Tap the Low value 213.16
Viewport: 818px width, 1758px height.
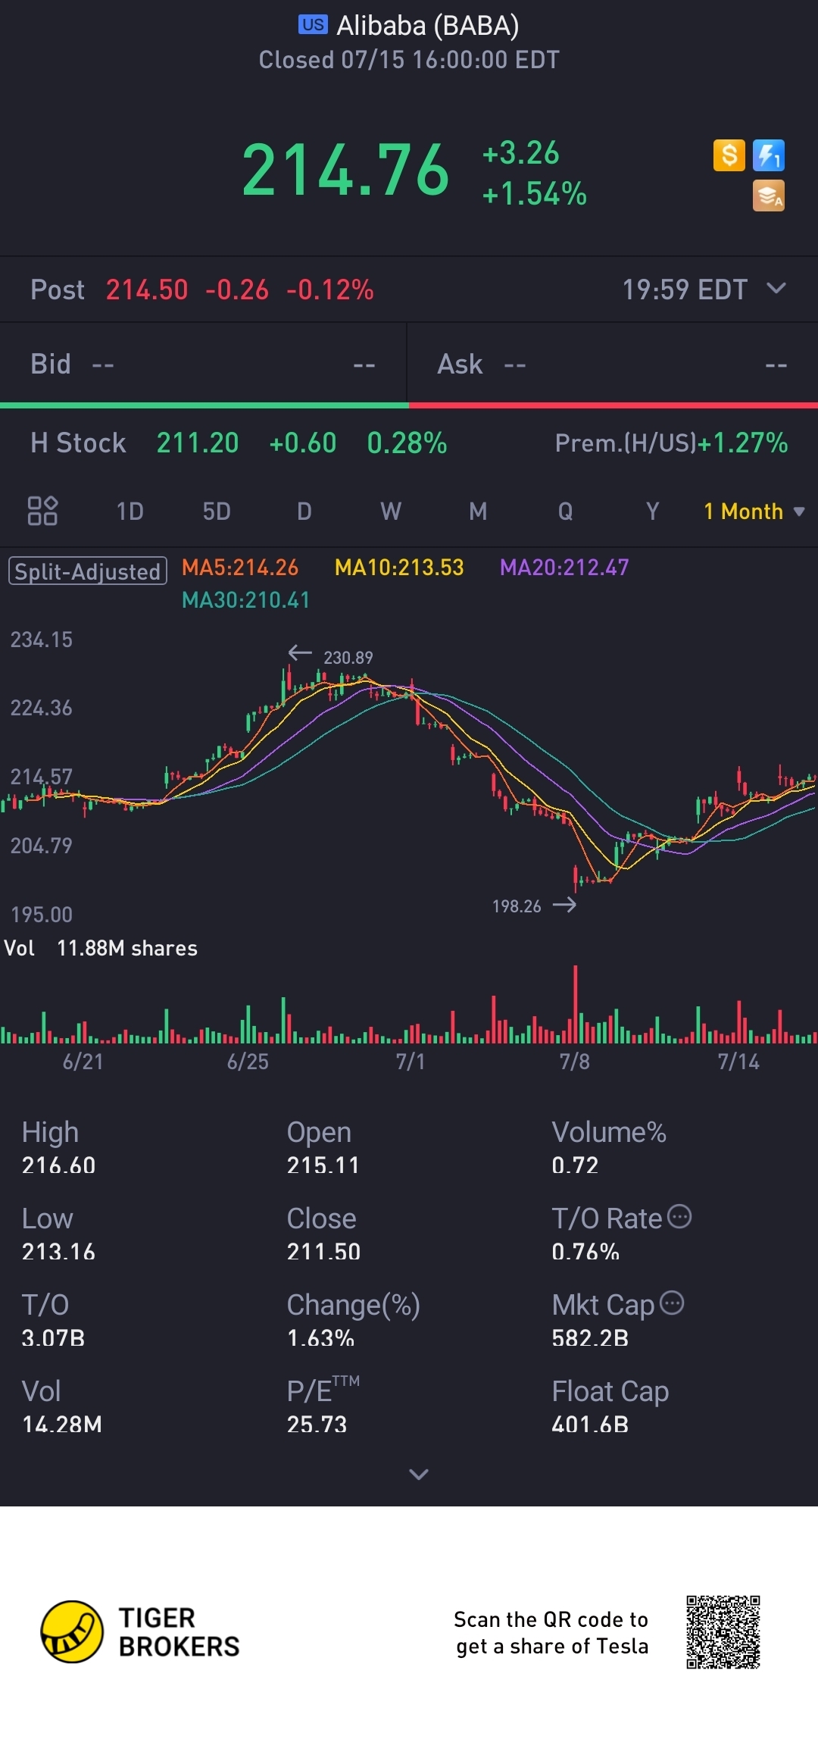click(x=58, y=1251)
